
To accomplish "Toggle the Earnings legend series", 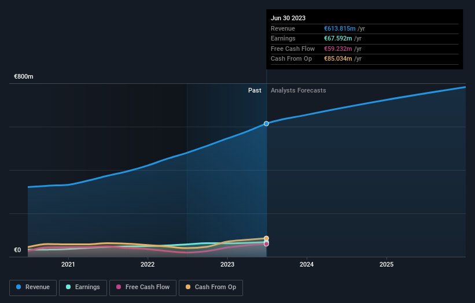I will pyautogui.click(x=83, y=287).
